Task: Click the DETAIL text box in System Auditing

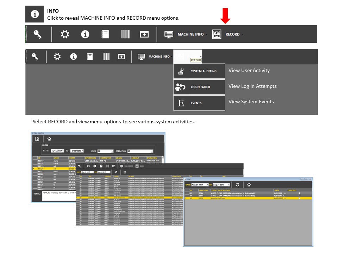Action: point(59,195)
